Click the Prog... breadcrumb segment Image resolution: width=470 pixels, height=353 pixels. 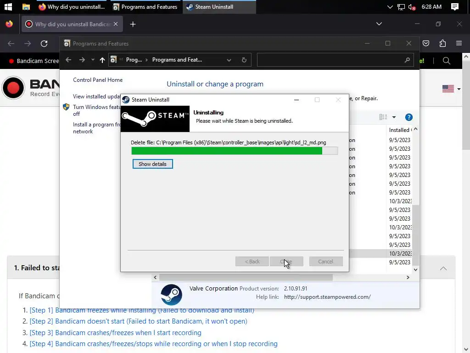(134, 60)
